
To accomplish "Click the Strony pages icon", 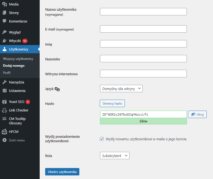I will pos(4,13).
